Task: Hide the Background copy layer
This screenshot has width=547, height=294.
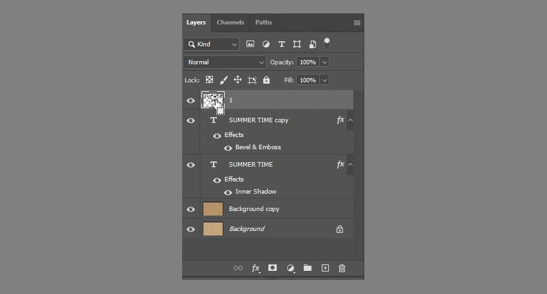Action: 190,209
